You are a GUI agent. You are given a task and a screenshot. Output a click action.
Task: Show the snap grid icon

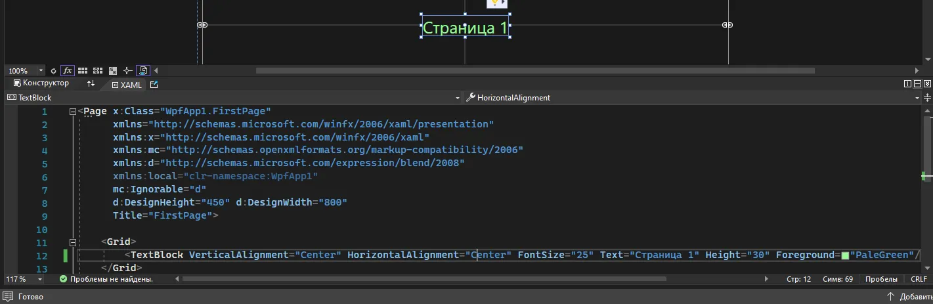click(83, 70)
